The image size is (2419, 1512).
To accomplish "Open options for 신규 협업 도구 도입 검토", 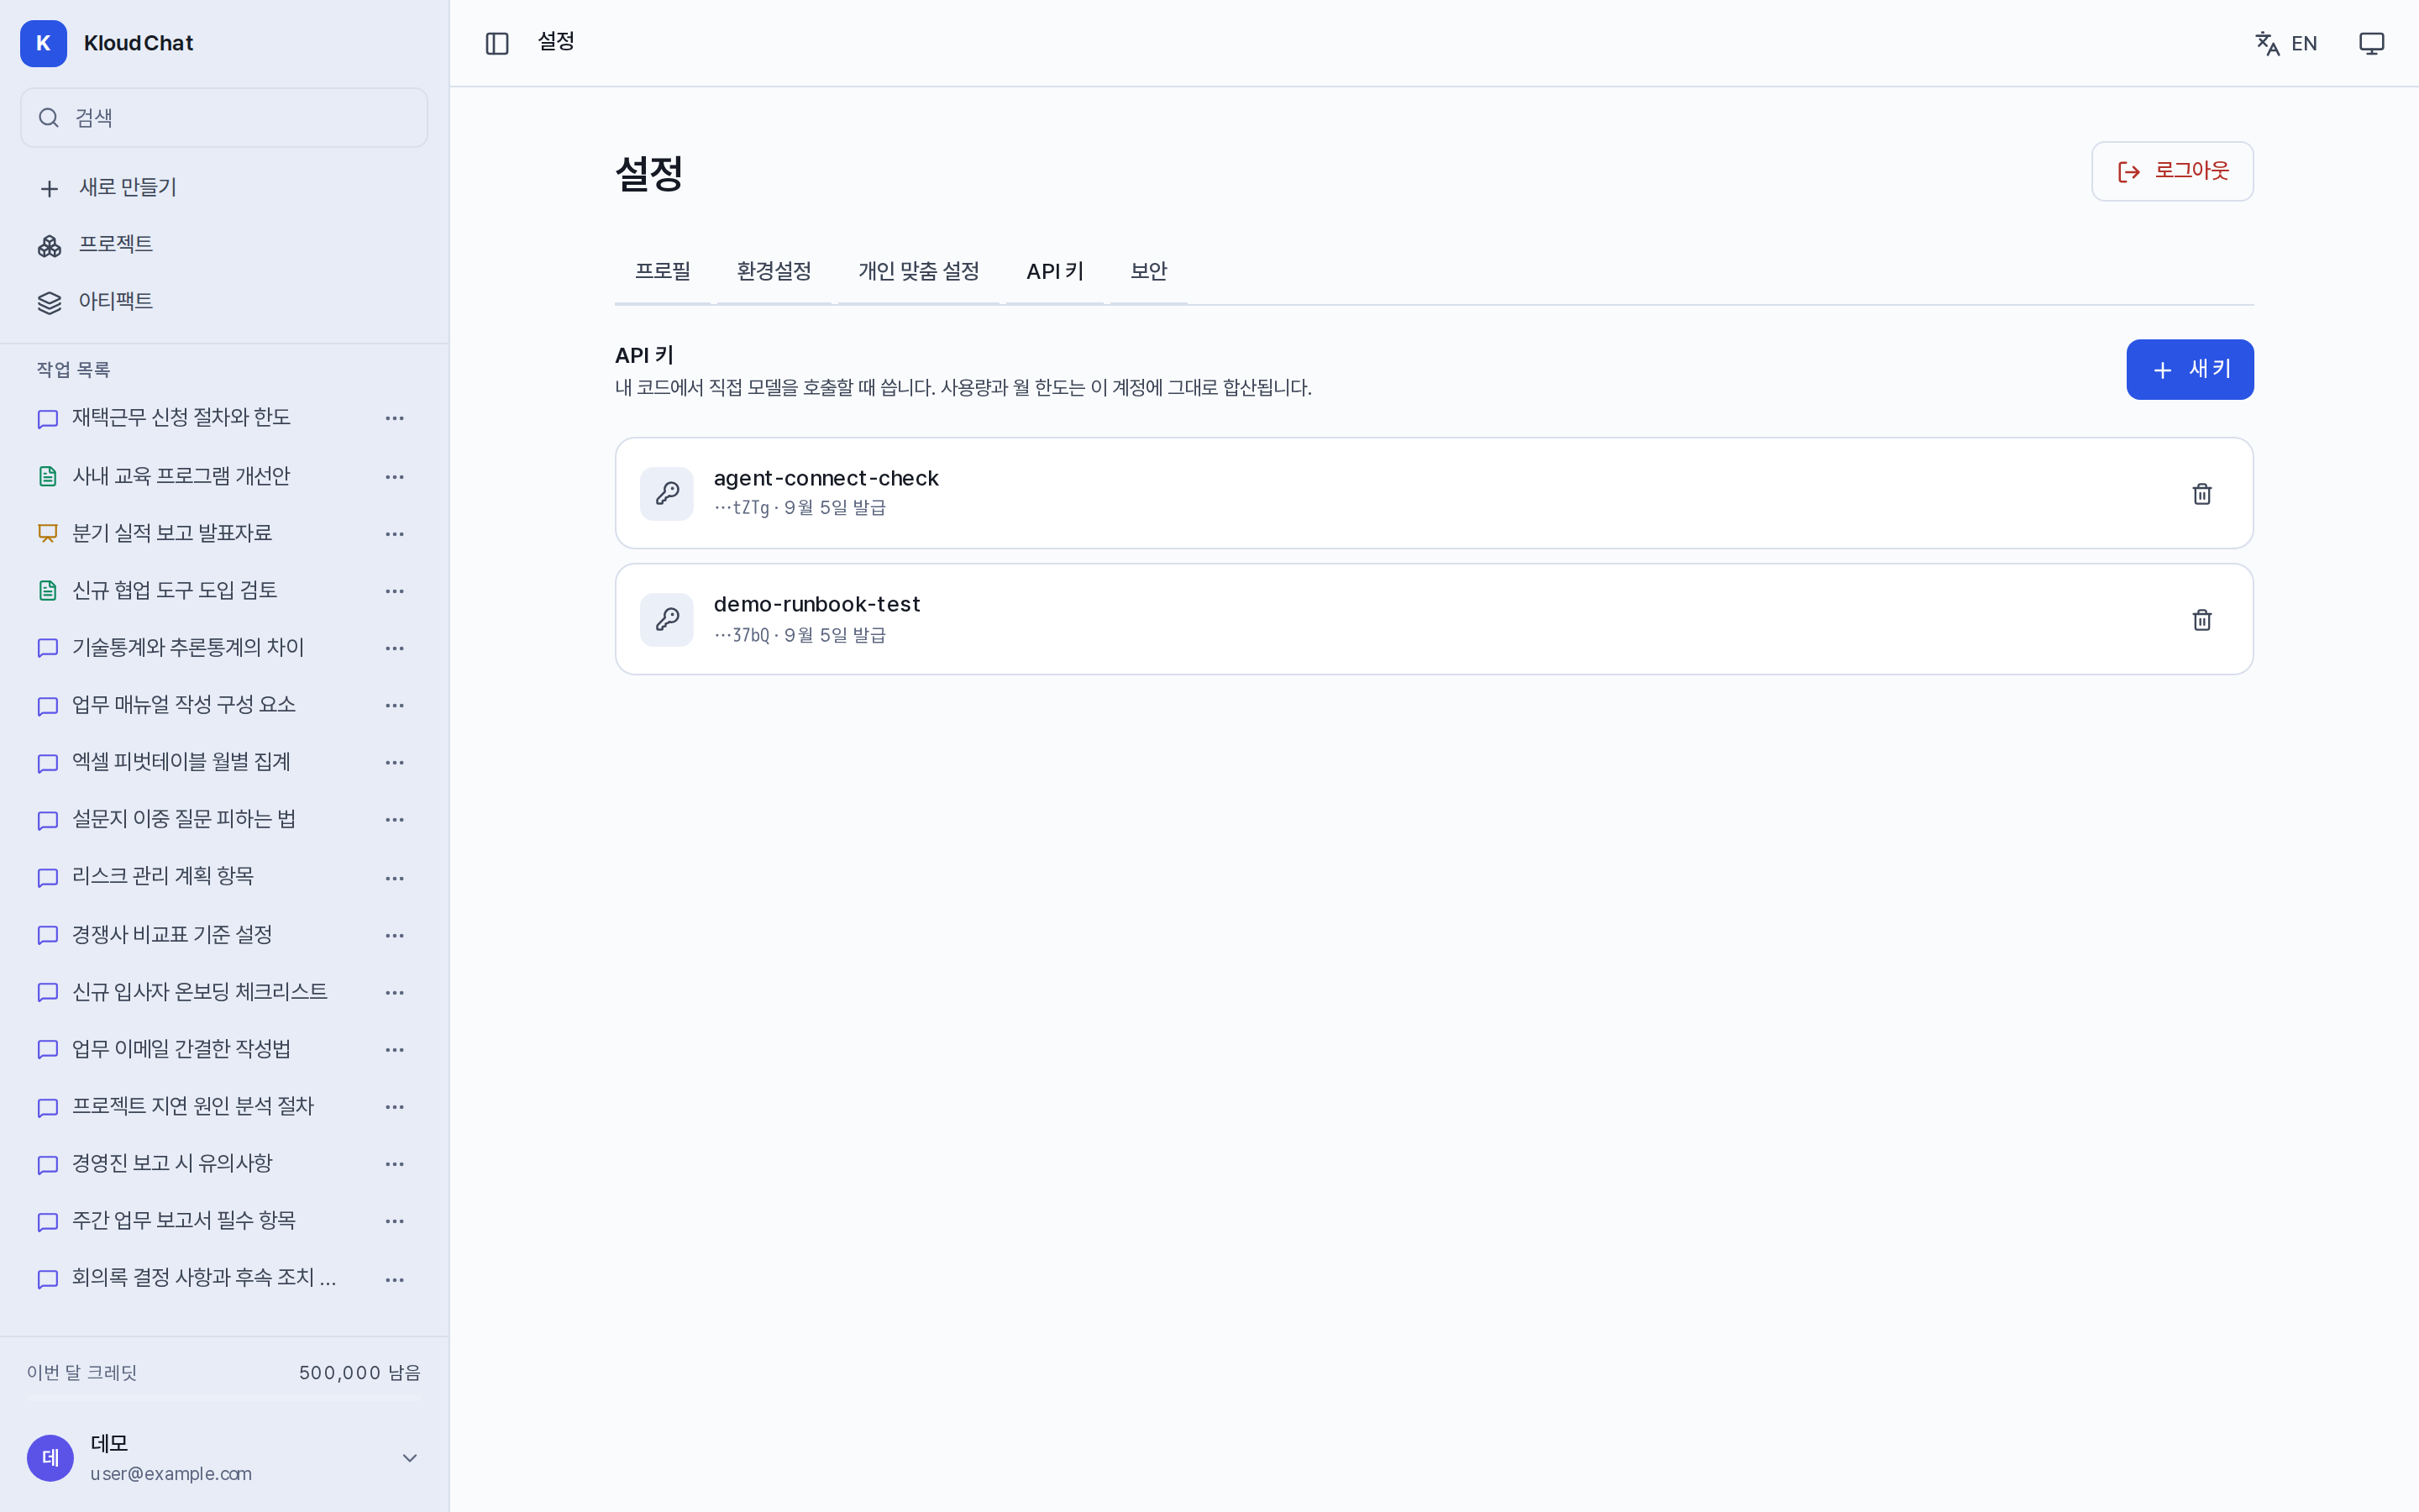I will pos(395,591).
